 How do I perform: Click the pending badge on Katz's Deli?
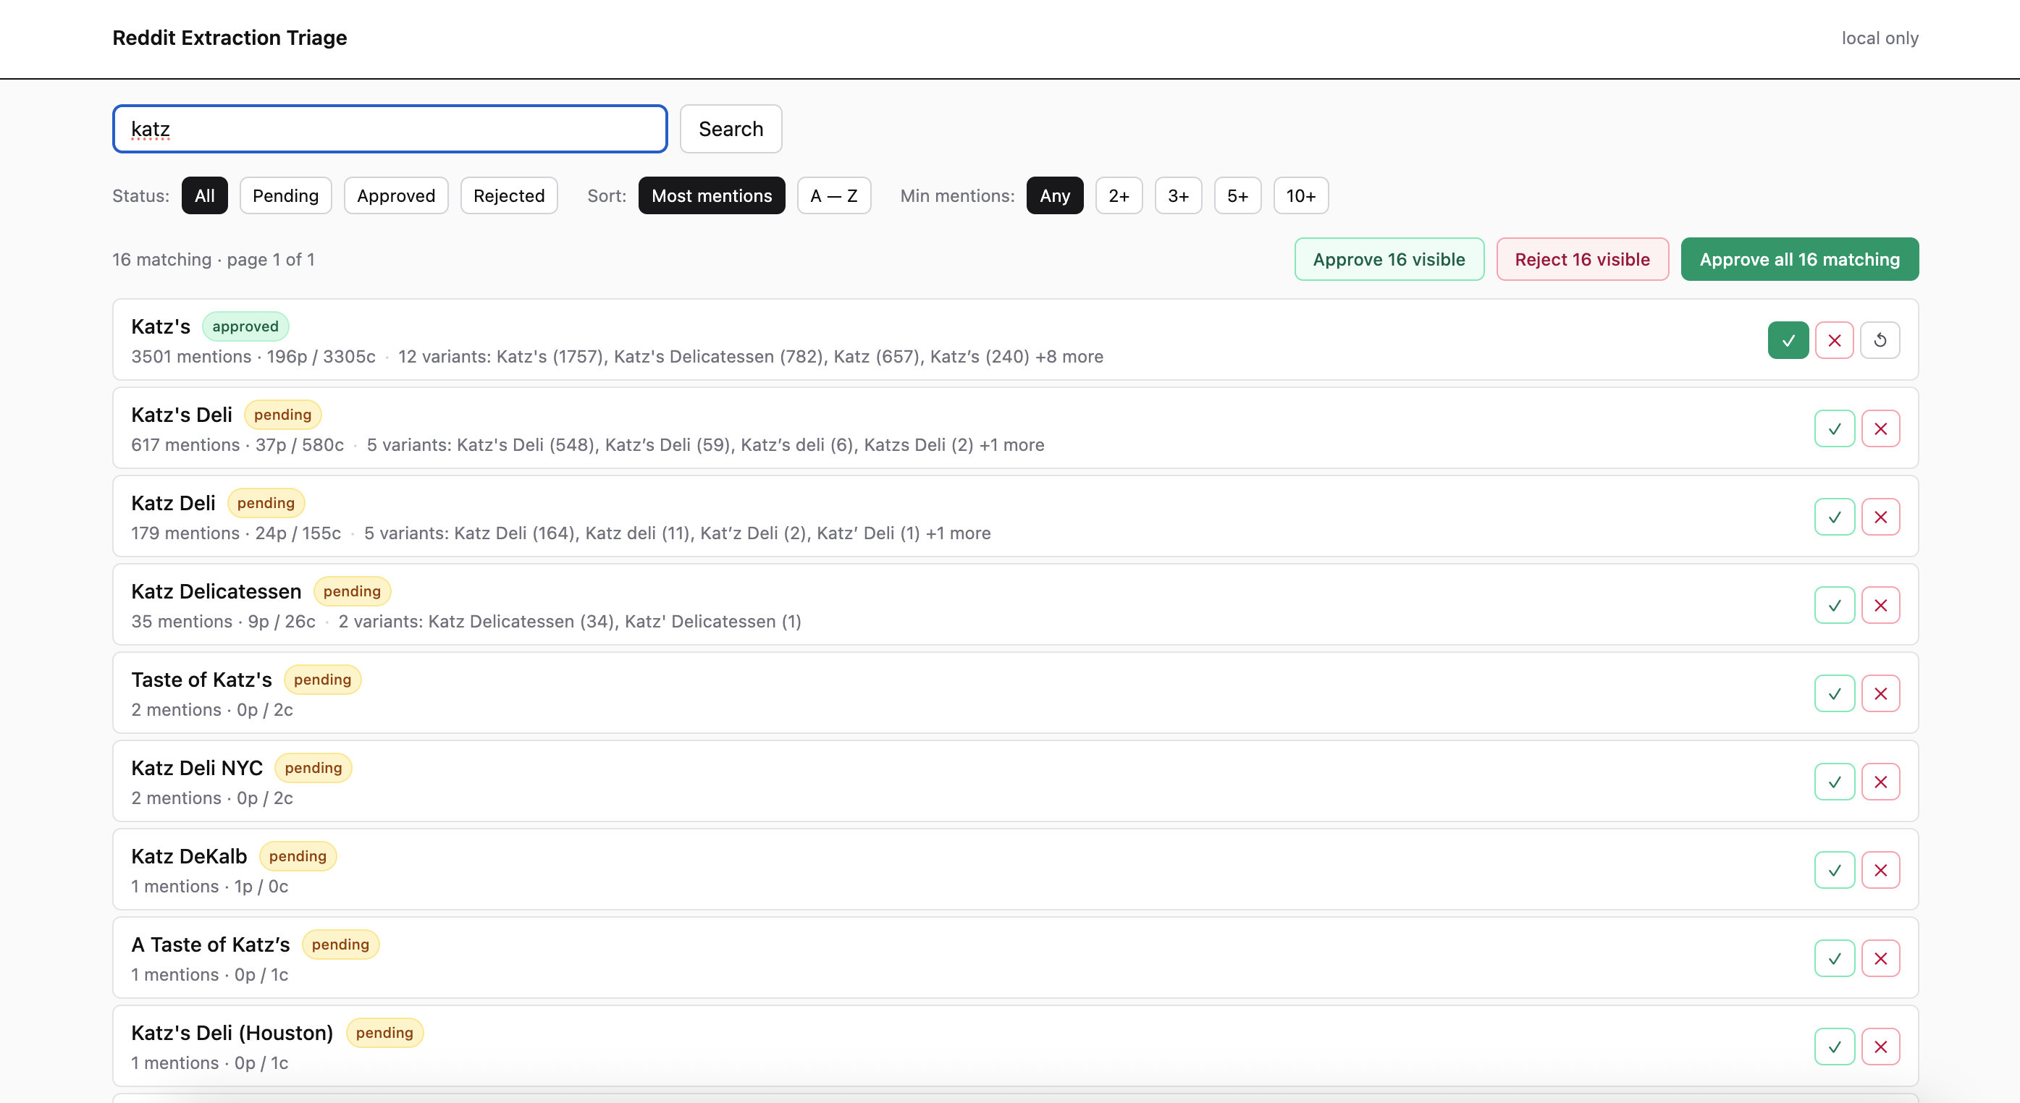pos(282,415)
